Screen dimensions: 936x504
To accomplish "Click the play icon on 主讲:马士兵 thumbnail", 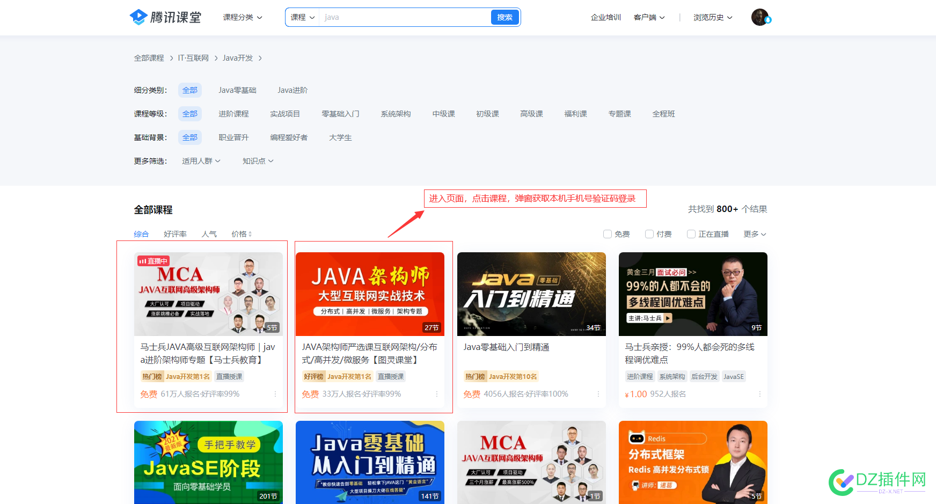I will (668, 318).
